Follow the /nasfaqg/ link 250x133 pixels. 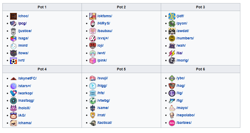coord(26,101)
